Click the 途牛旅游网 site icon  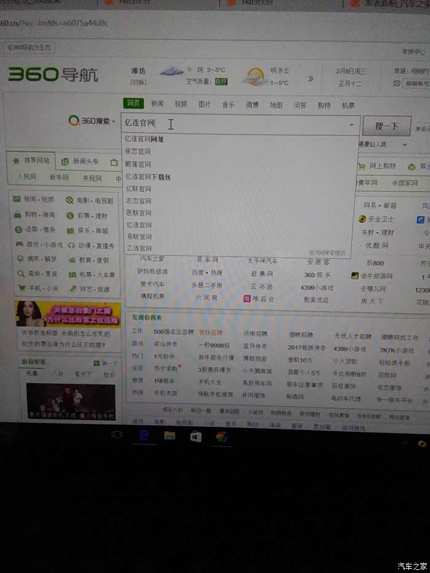354,276
